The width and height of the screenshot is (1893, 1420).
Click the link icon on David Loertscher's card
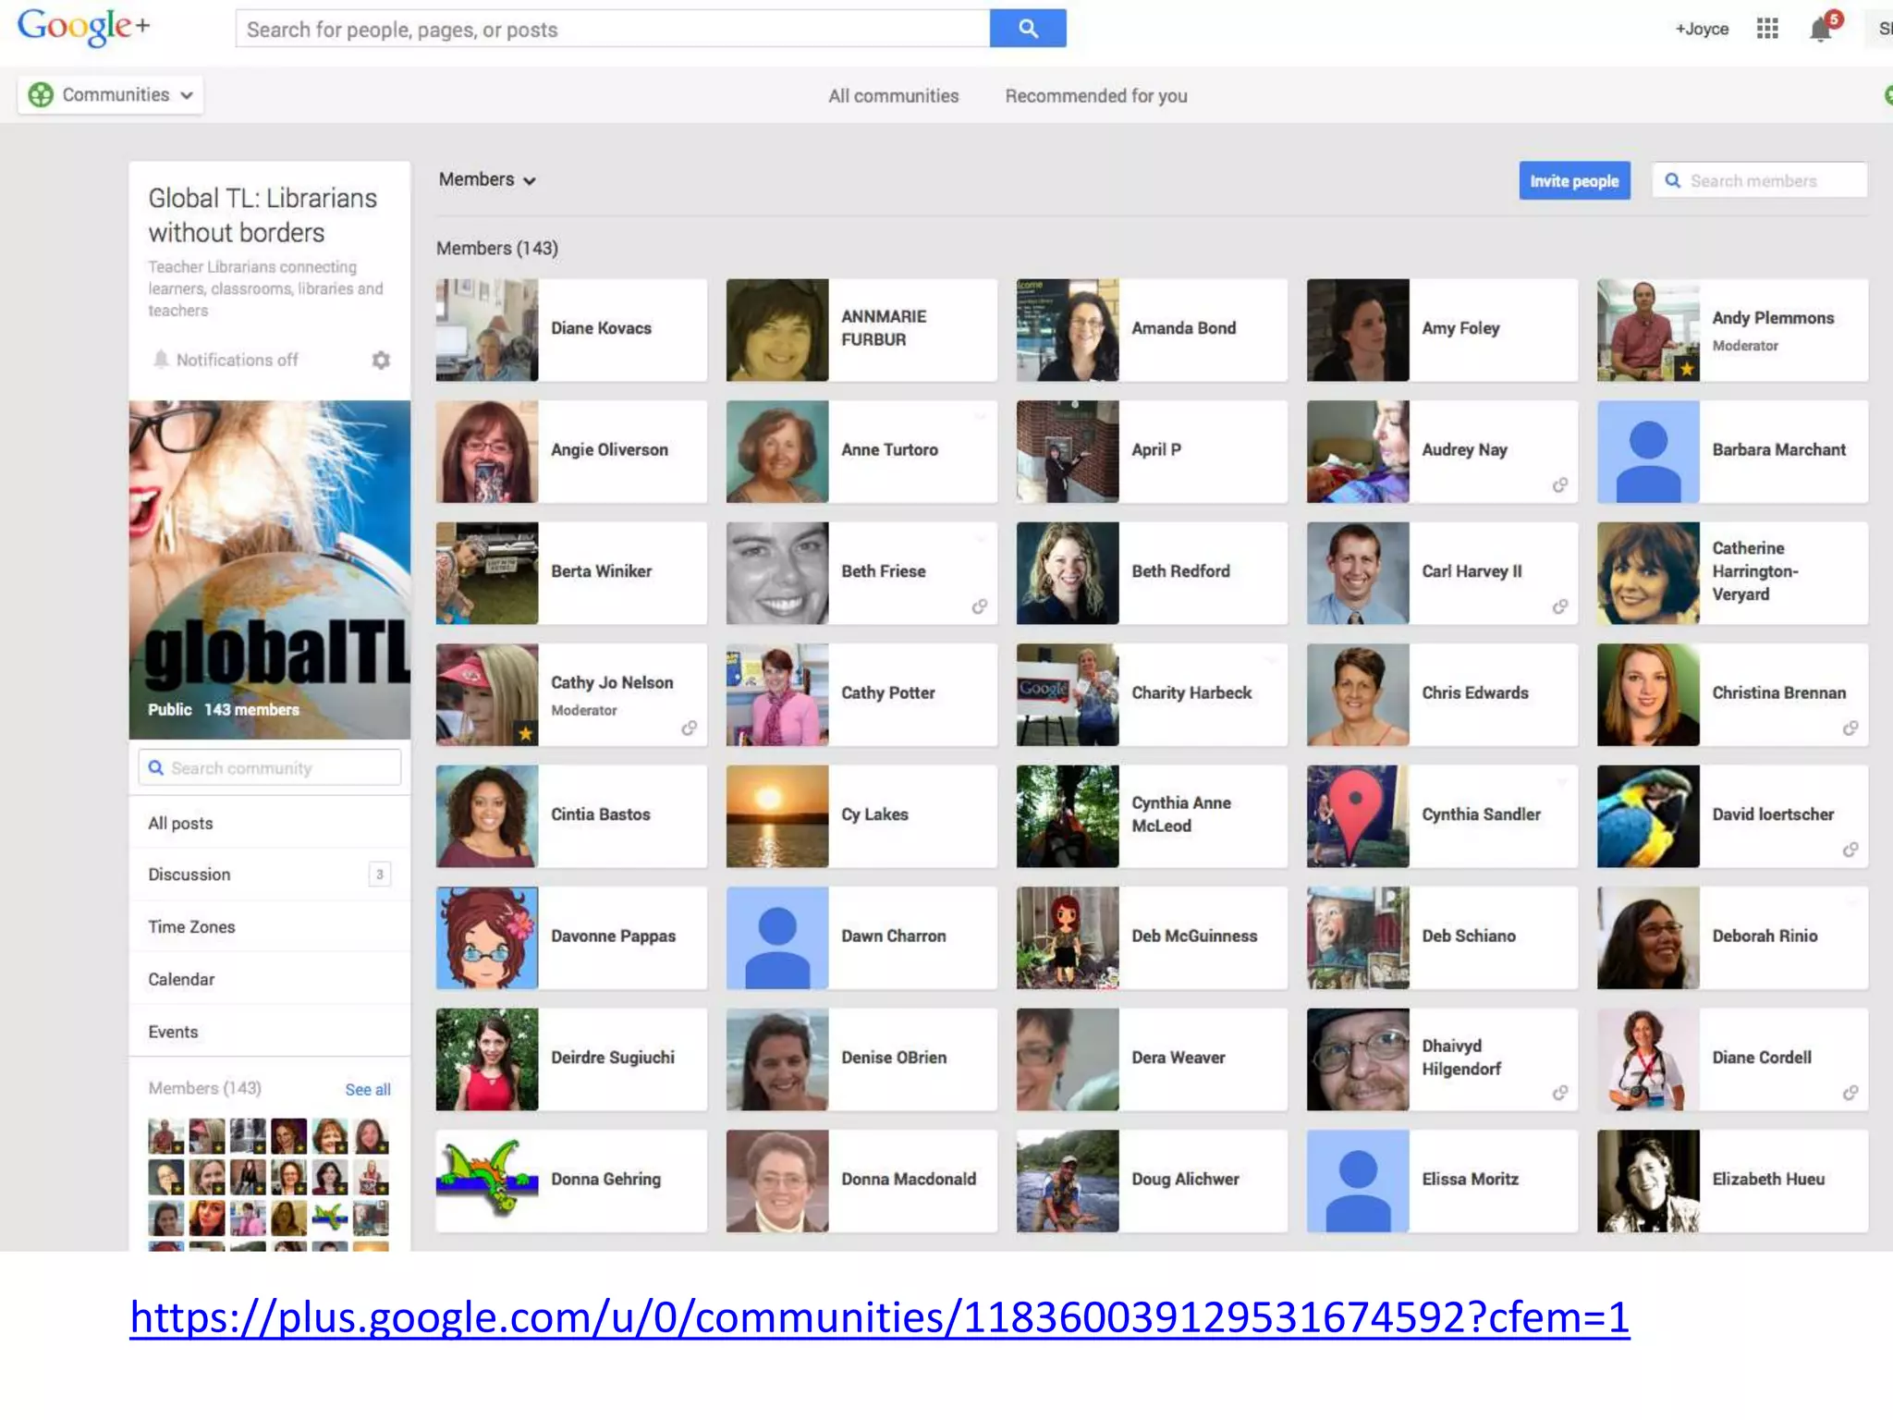coord(1850,850)
